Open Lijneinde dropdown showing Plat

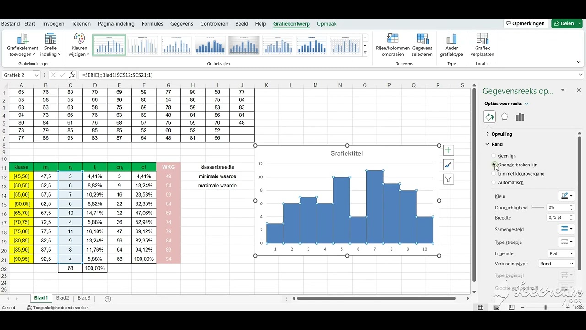(561, 253)
